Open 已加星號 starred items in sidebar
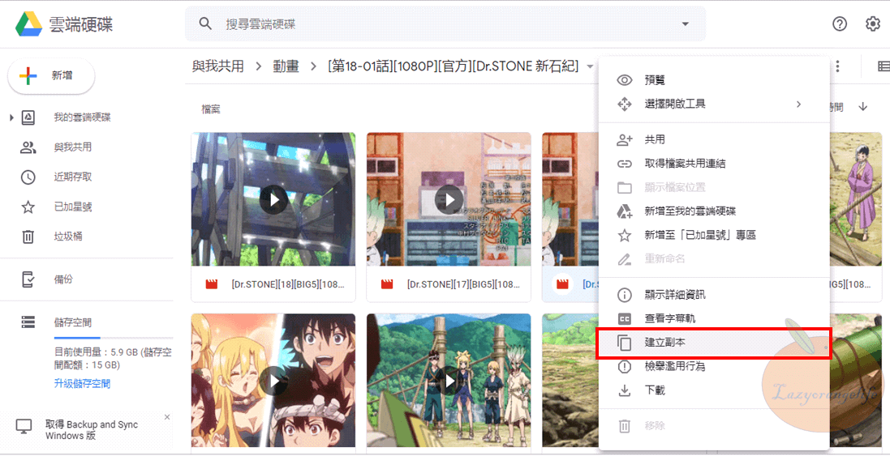 pos(72,207)
